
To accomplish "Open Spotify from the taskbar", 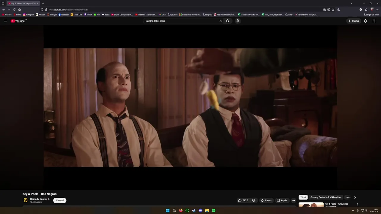I will click(213, 210).
